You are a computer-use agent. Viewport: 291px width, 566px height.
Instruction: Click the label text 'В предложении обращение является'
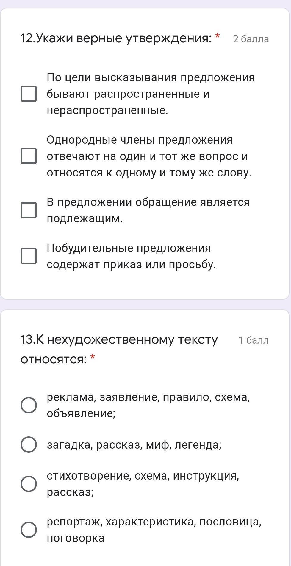pos(148,202)
